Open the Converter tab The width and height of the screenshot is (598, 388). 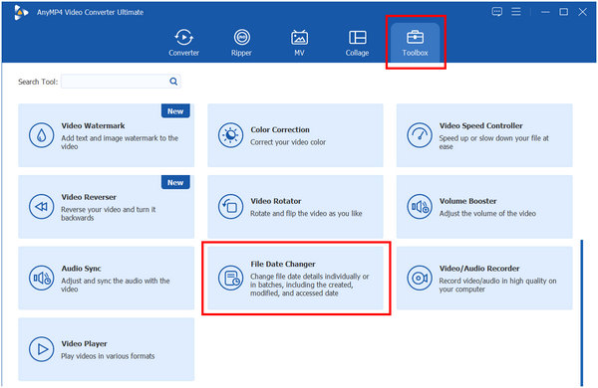coord(183,43)
